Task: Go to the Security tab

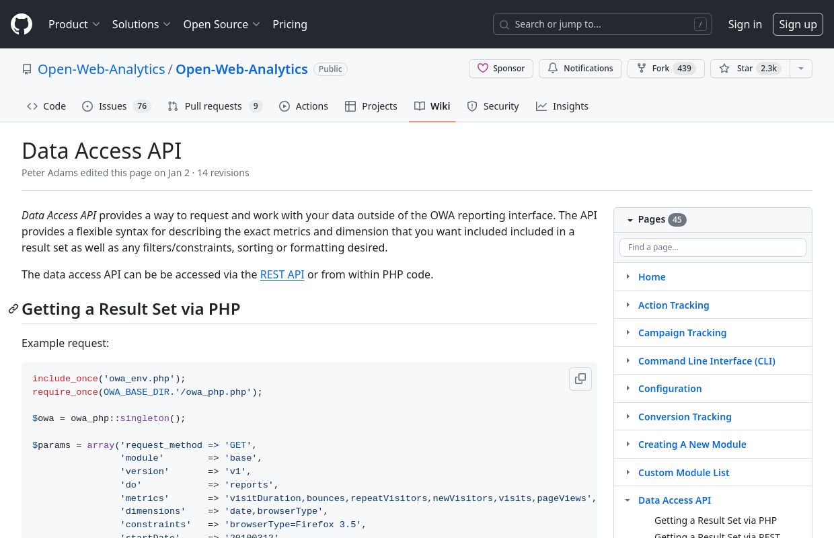Action: 493,106
